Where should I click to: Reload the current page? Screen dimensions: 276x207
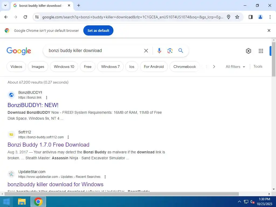(x=25, y=17)
